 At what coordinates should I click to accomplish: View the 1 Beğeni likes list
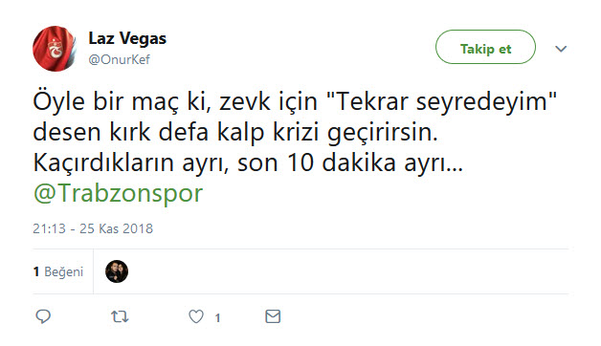click(58, 271)
